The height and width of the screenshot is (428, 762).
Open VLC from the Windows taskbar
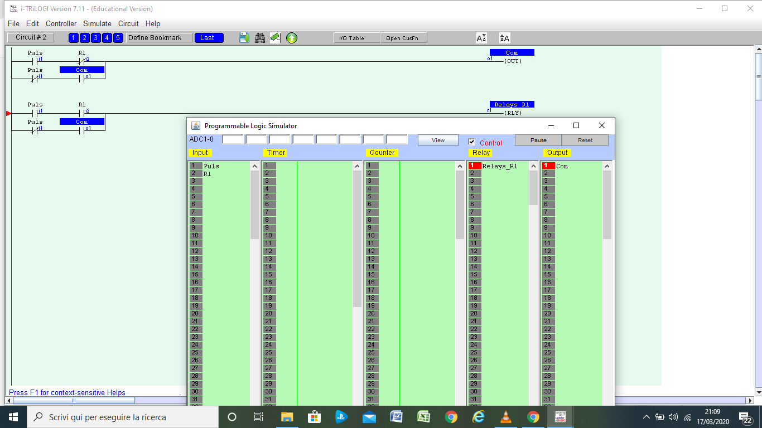coord(505,417)
